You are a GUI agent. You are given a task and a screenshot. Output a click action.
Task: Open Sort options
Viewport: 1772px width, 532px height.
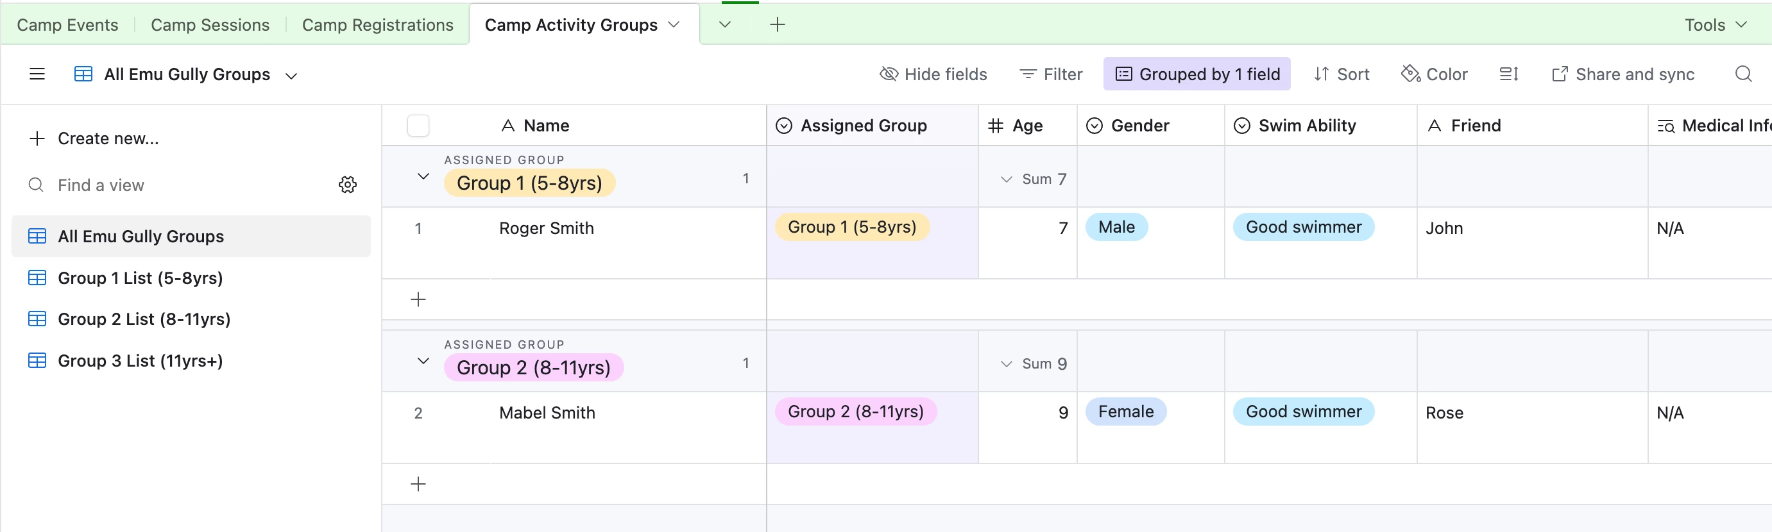[1342, 74]
